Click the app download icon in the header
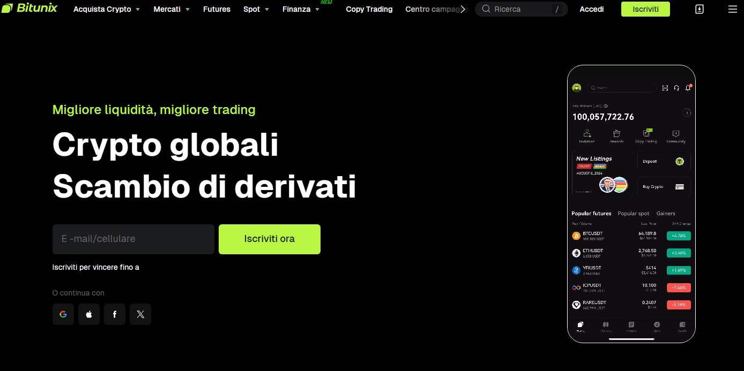Screen dimensions: 744x371 point(700,9)
